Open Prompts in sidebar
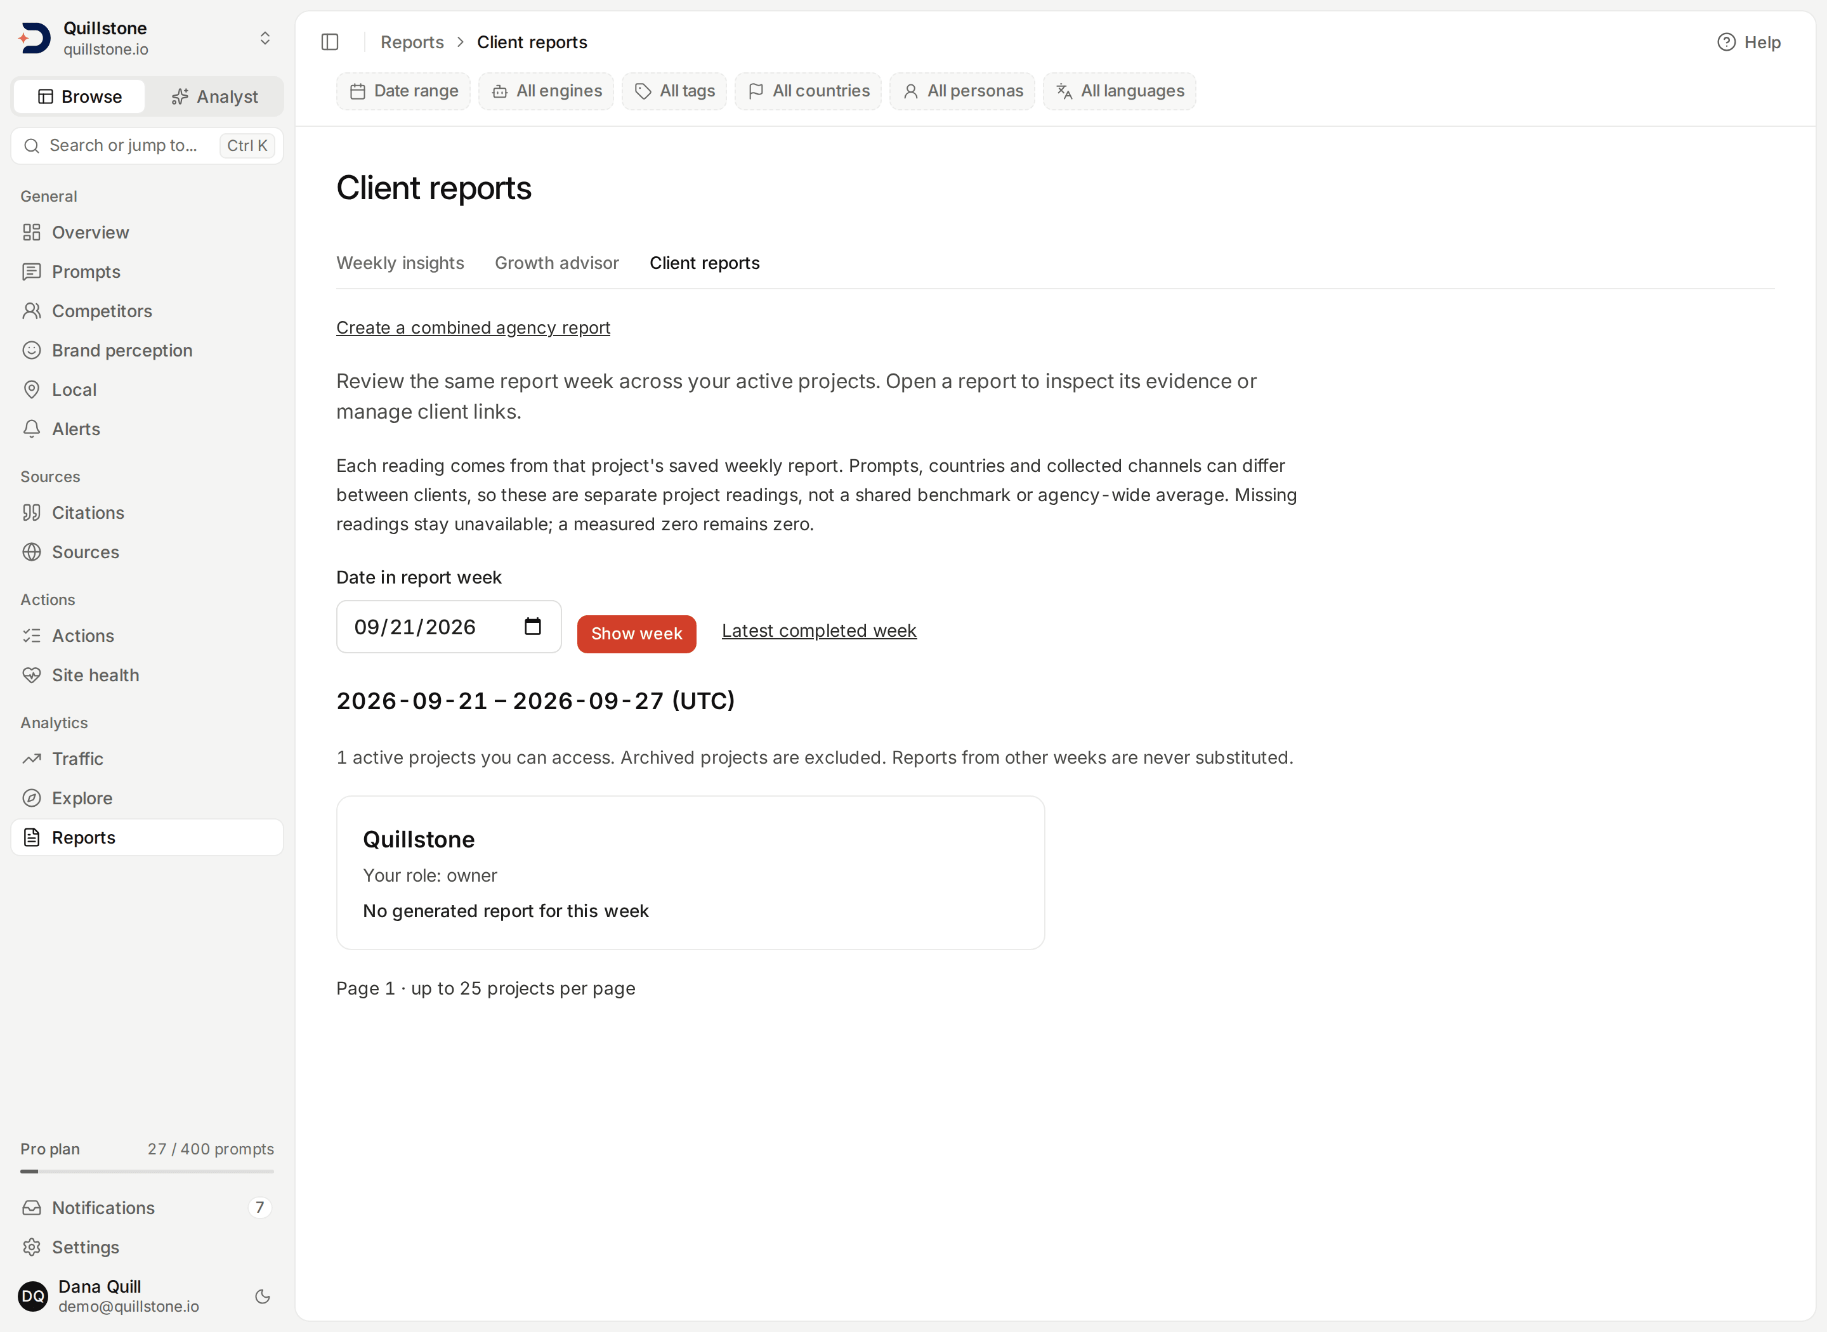 [x=147, y=271]
